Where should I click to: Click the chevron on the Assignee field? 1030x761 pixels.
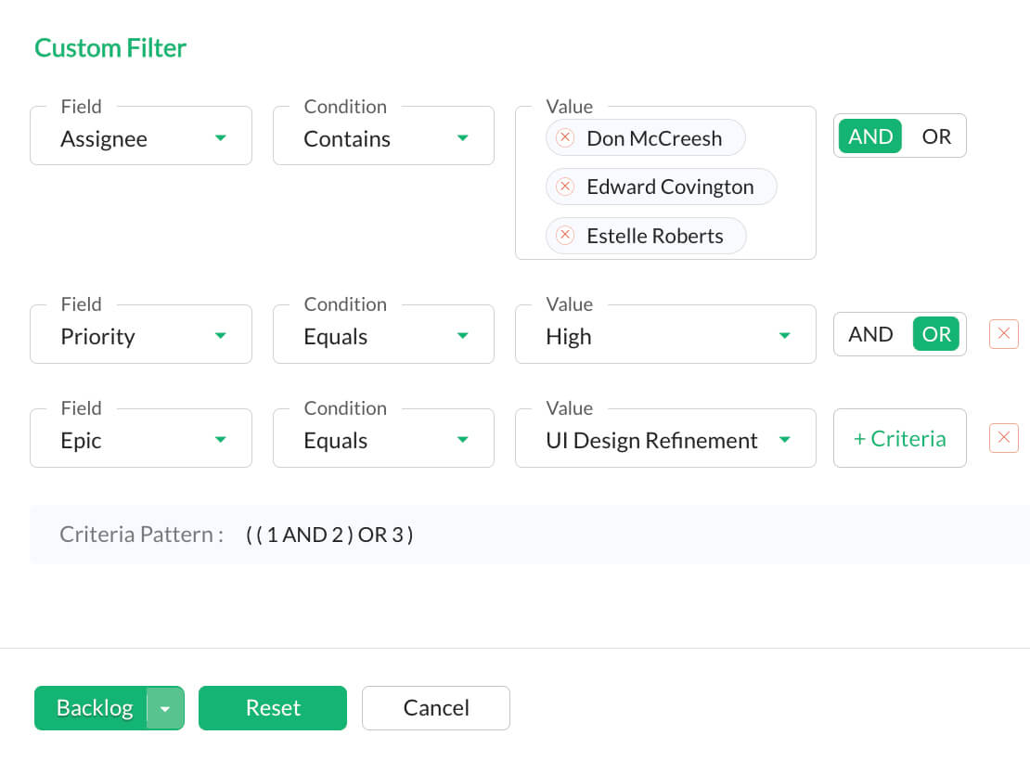tap(221, 137)
